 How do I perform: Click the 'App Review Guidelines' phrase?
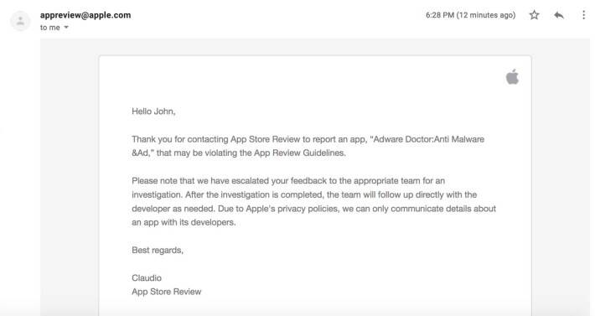pos(299,153)
